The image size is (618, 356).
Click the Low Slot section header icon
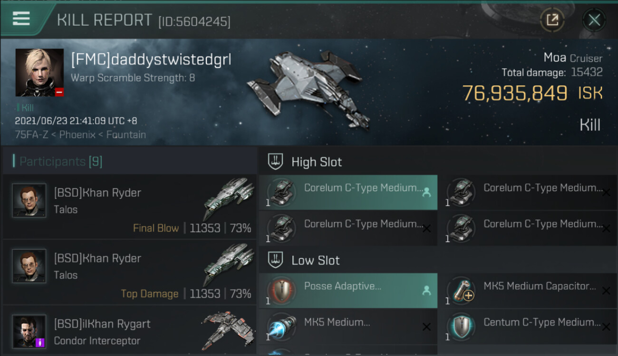pos(276,260)
